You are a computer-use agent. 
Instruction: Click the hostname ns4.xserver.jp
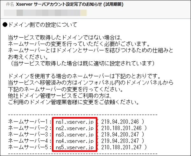point(74,141)
